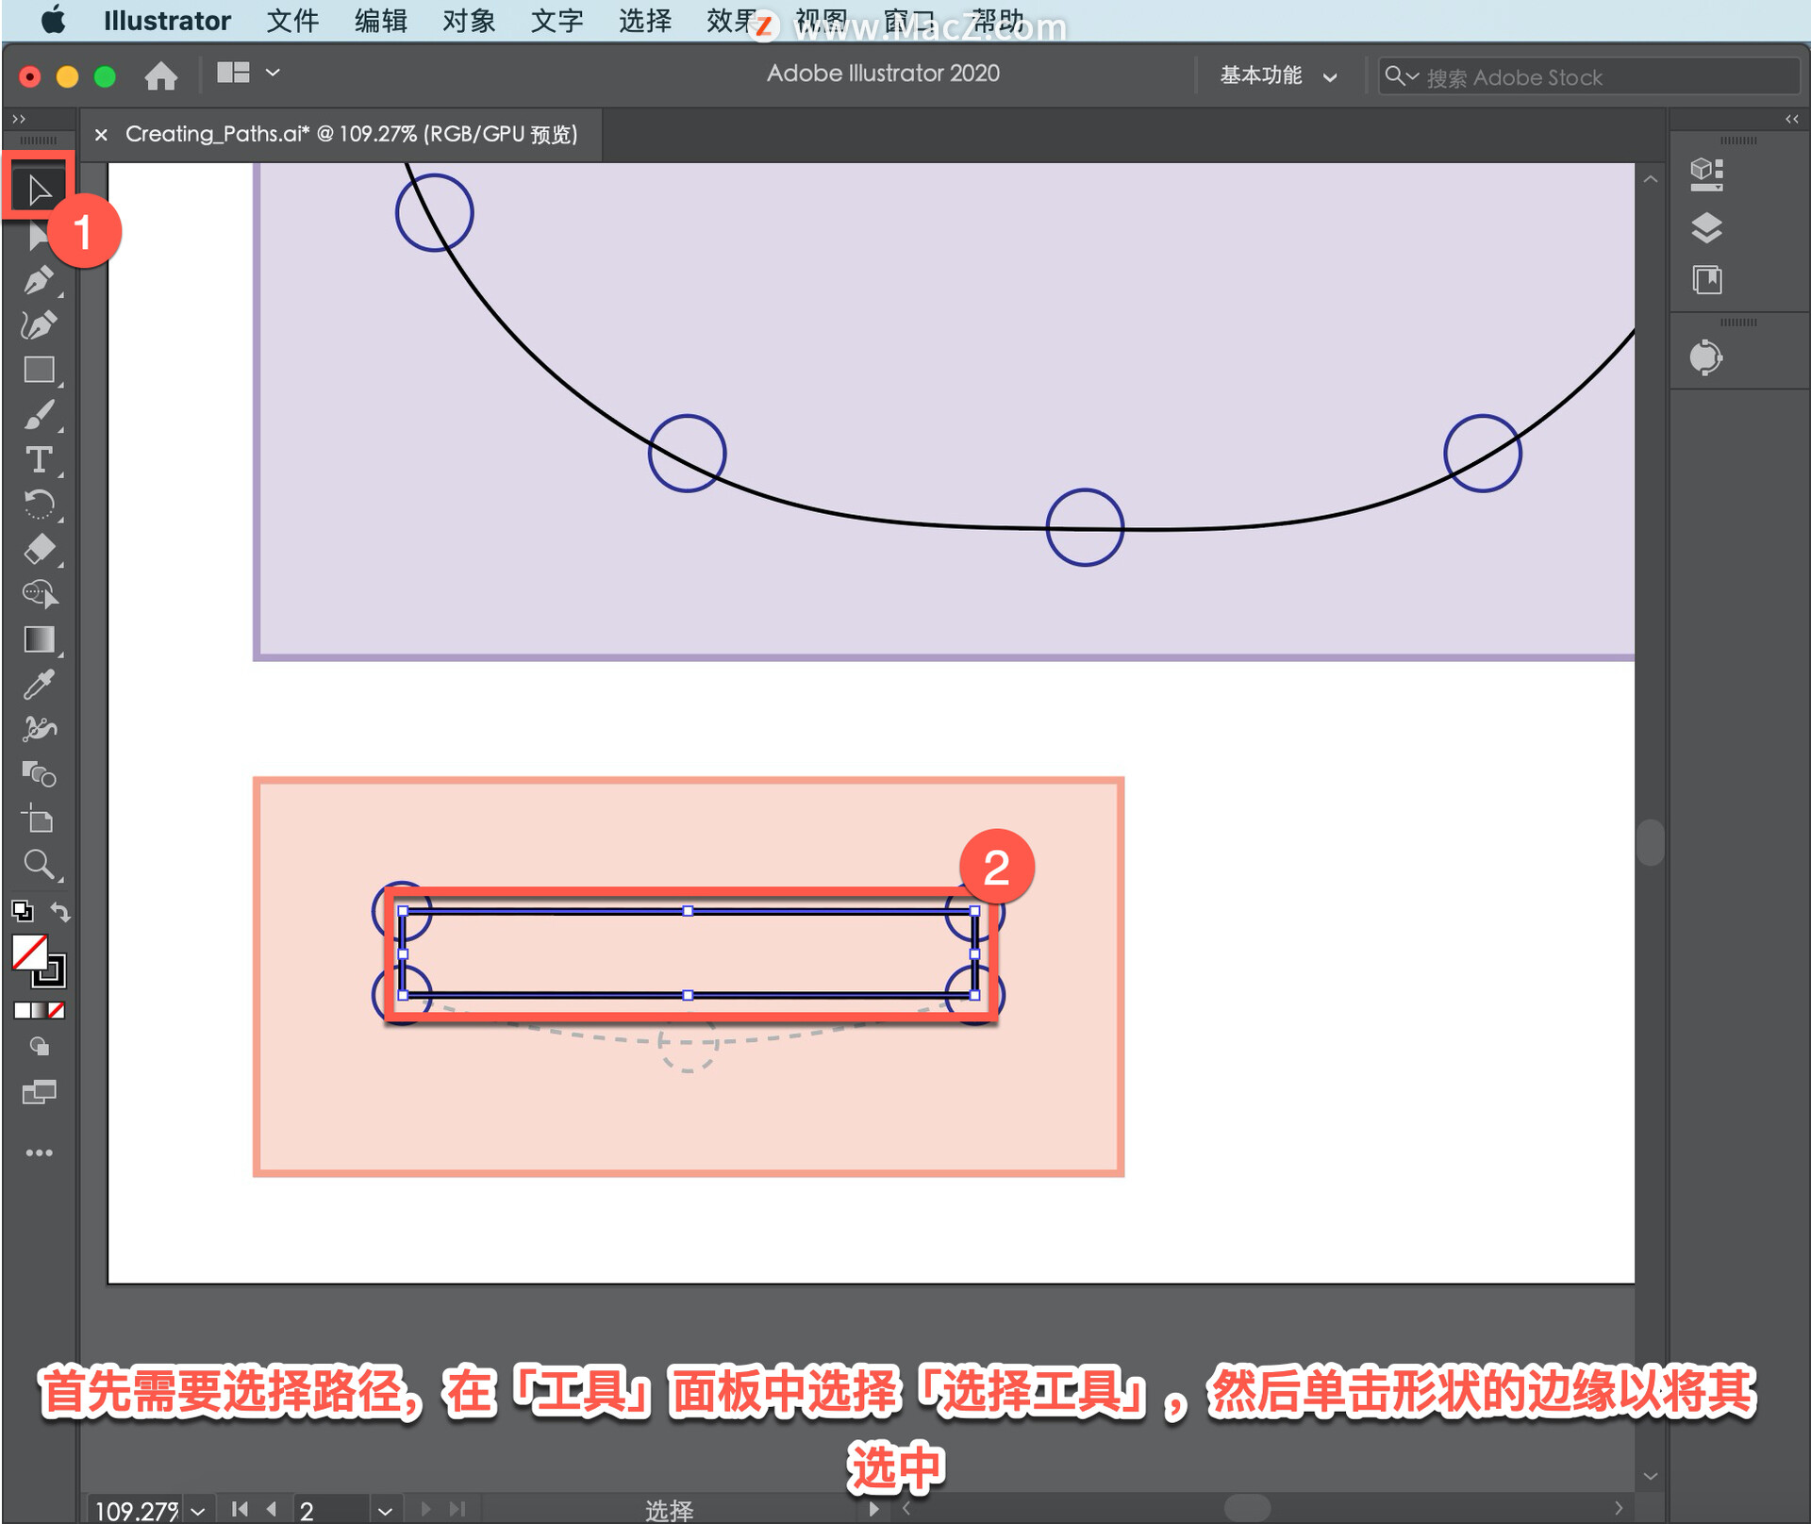Screen dimensions: 1811x1524
Task: Select the Eraser tool
Action: pos(38,549)
